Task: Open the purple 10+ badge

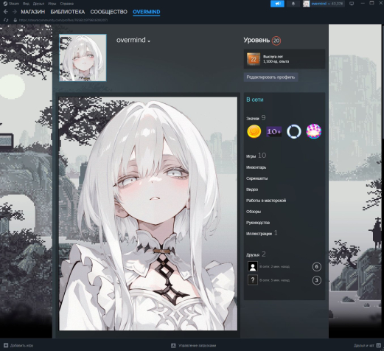Action: point(274,131)
